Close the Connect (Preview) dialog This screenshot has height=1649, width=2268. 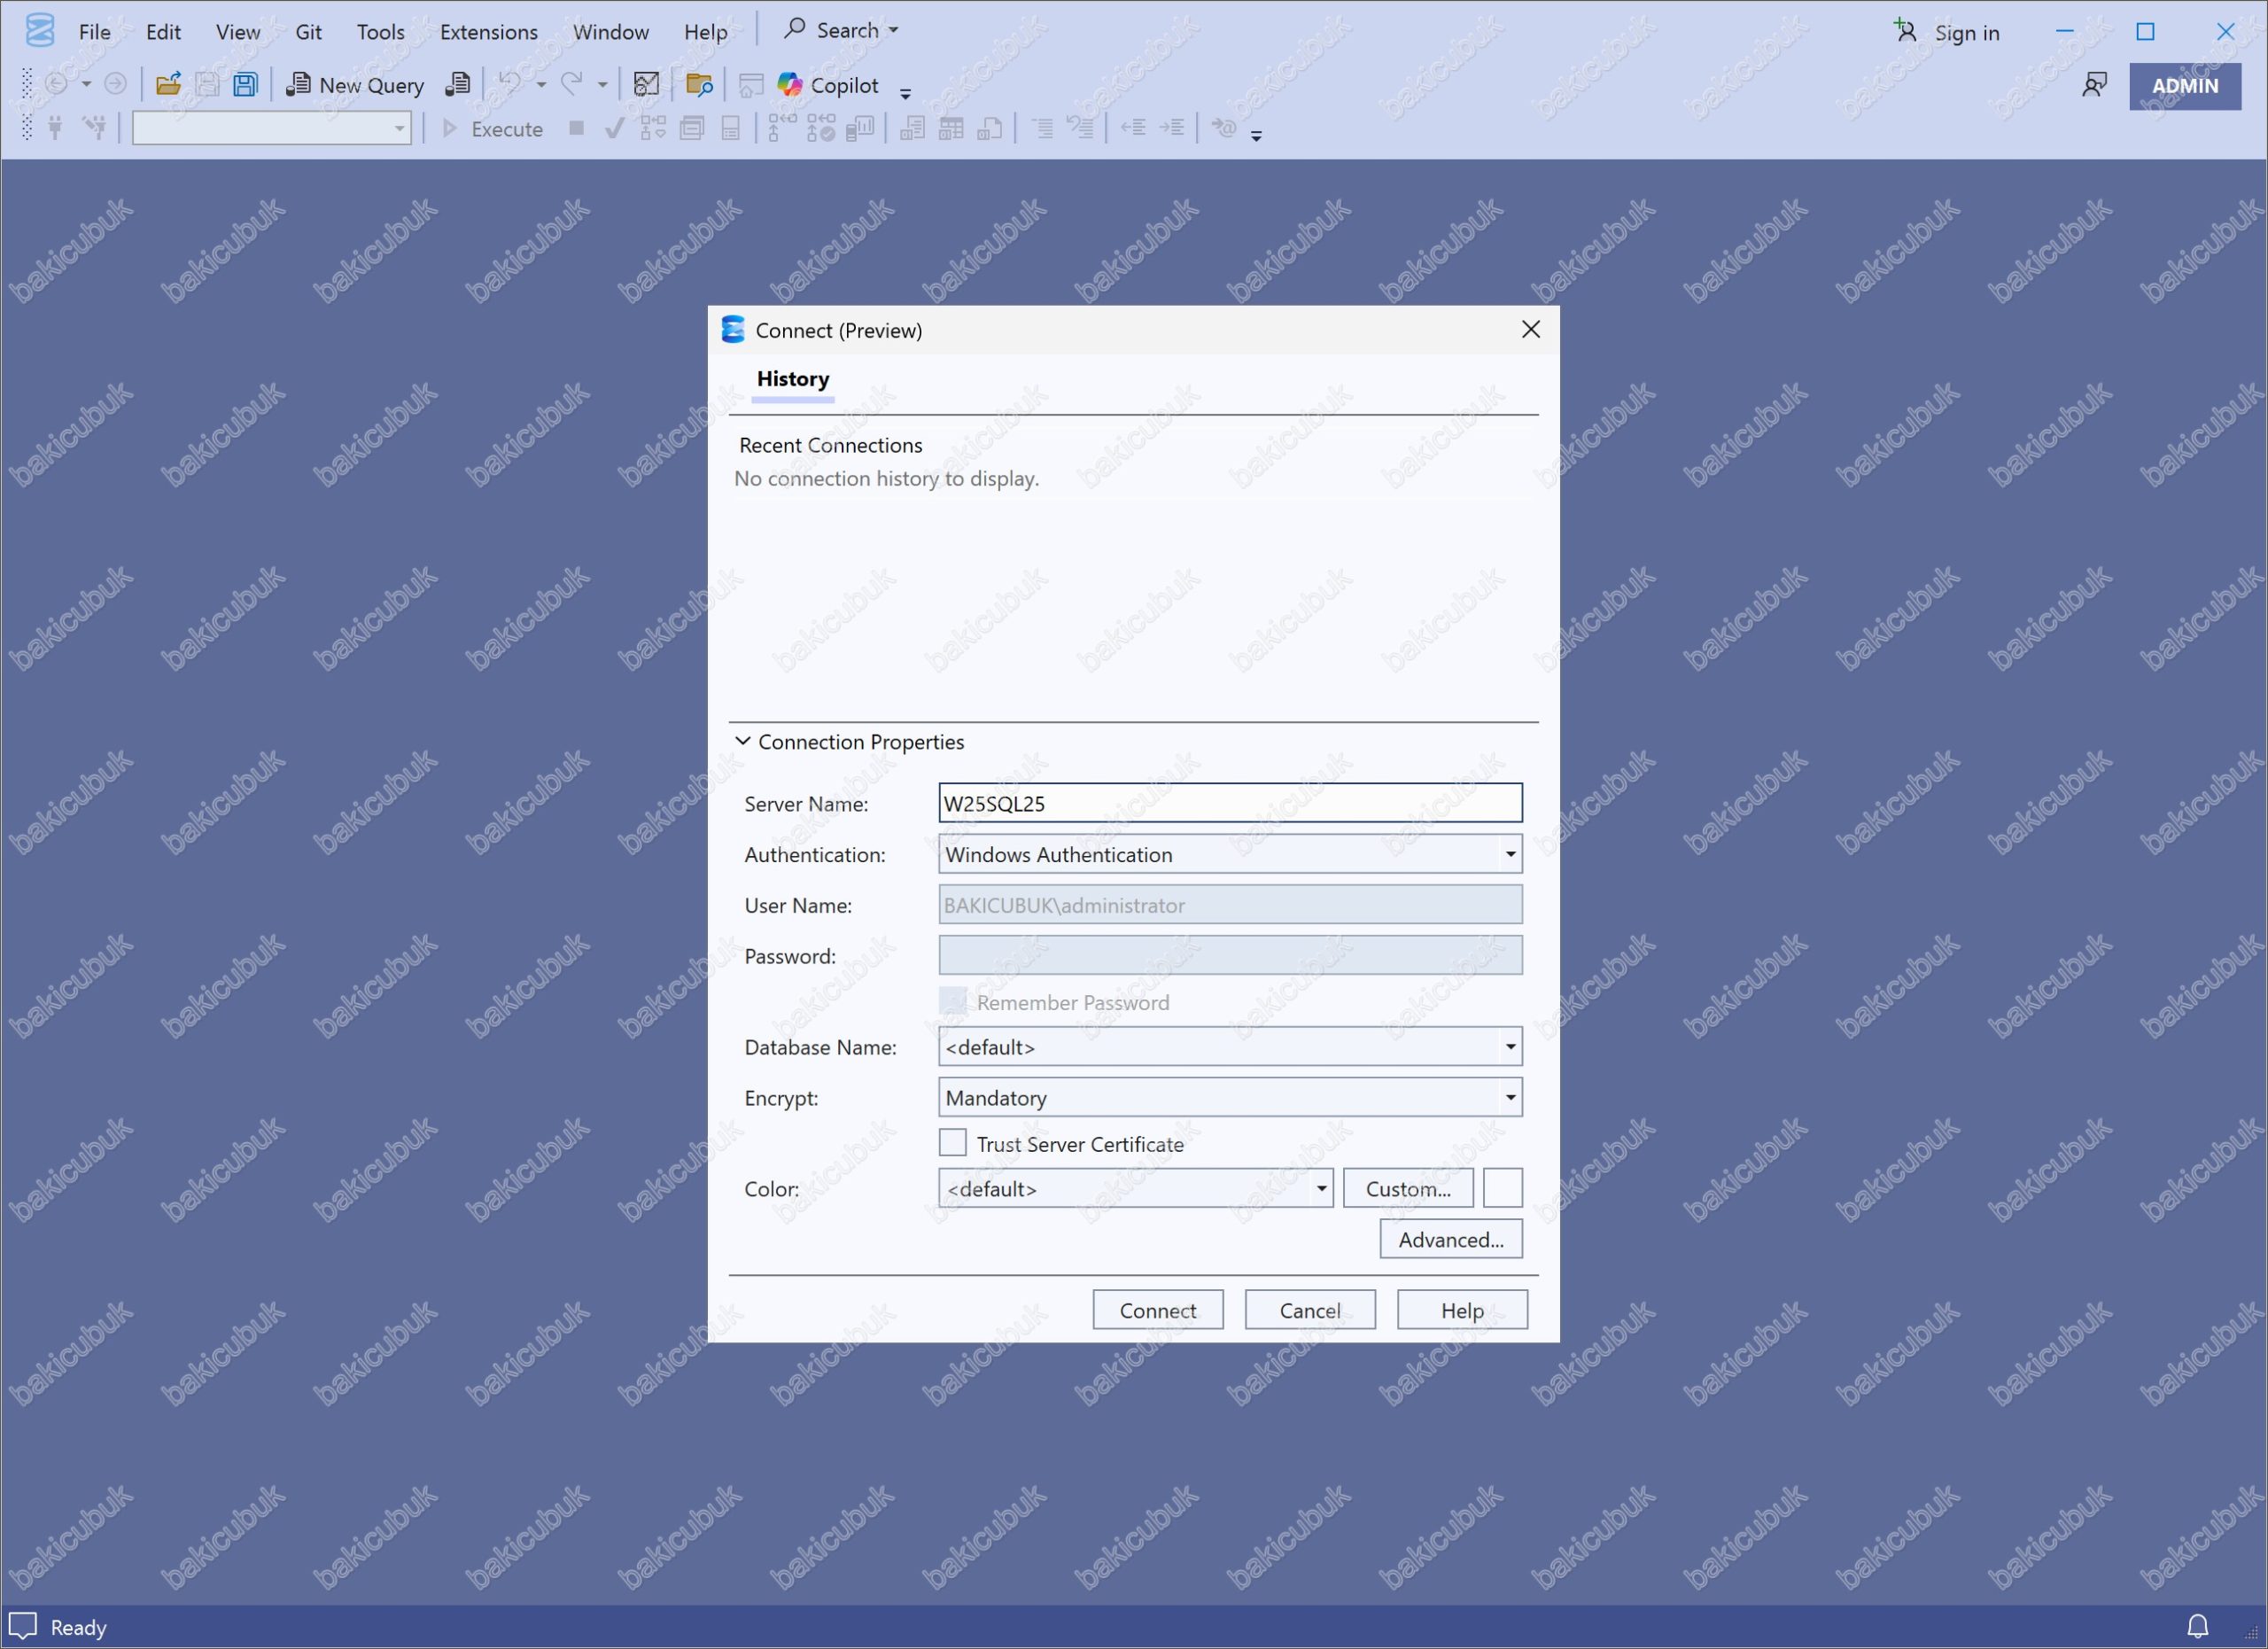click(1530, 329)
